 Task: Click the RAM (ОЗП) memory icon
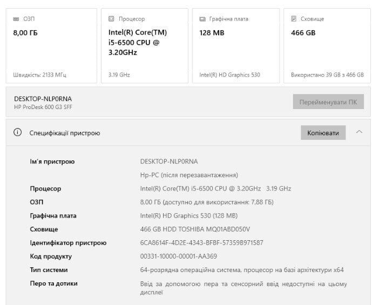coord(16,19)
